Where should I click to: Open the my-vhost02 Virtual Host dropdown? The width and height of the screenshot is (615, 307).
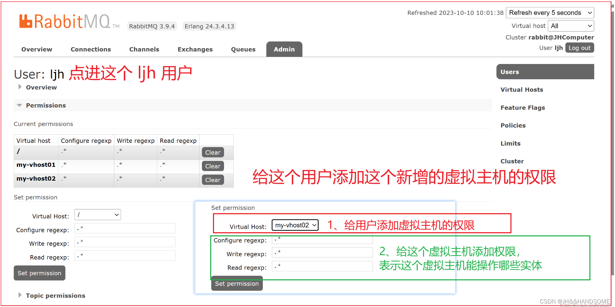pyautogui.click(x=295, y=225)
